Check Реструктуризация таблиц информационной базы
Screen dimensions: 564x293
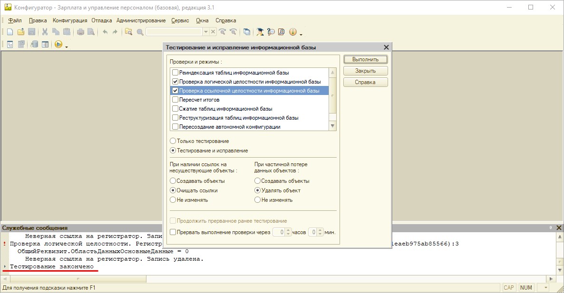click(x=175, y=117)
